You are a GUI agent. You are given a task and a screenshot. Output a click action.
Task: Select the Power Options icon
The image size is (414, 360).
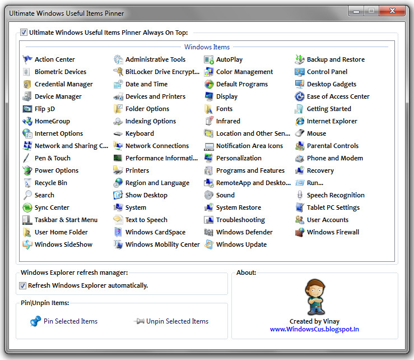pyautogui.click(x=27, y=170)
